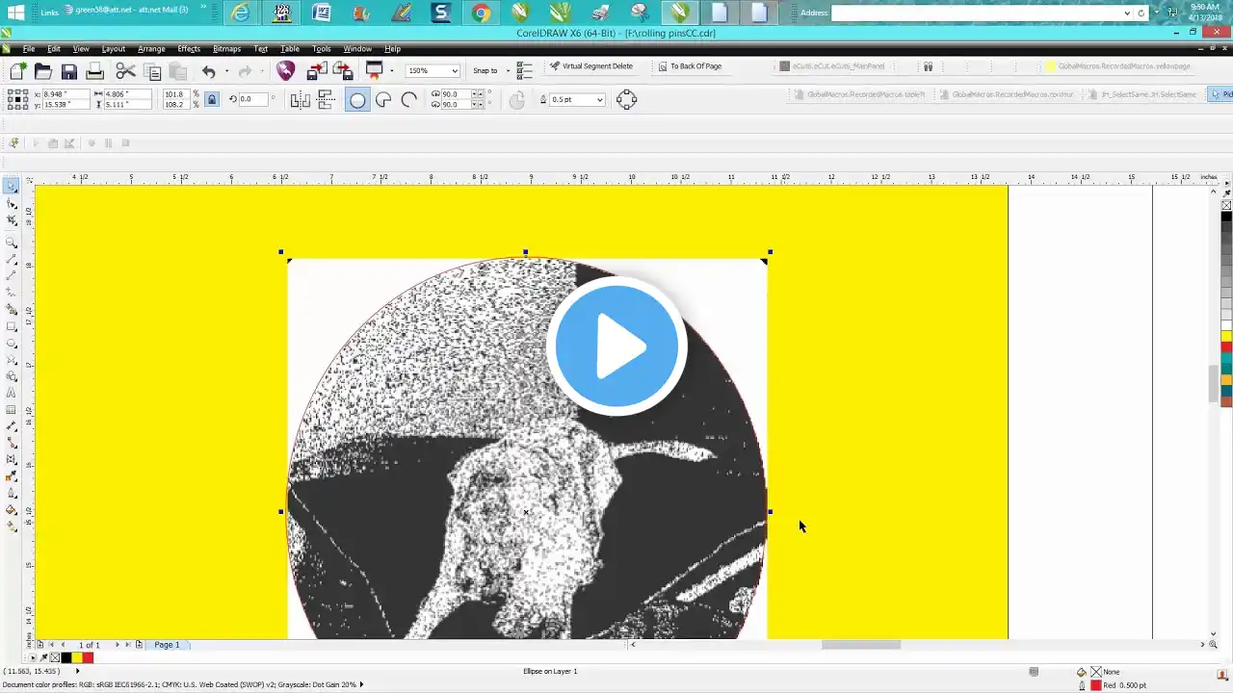Image resolution: width=1233 pixels, height=693 pixels.
Task: Click the Windows Start button
Action: 15,13
